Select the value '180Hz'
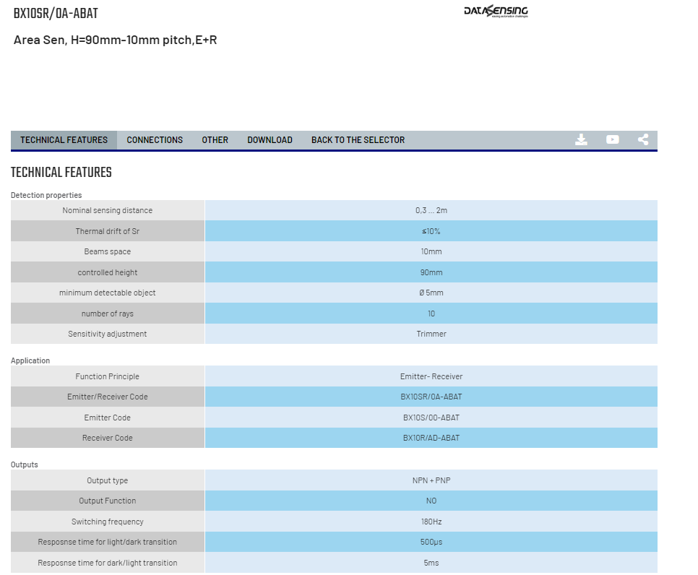The image size is (698, 575). [x=431, y=522]
